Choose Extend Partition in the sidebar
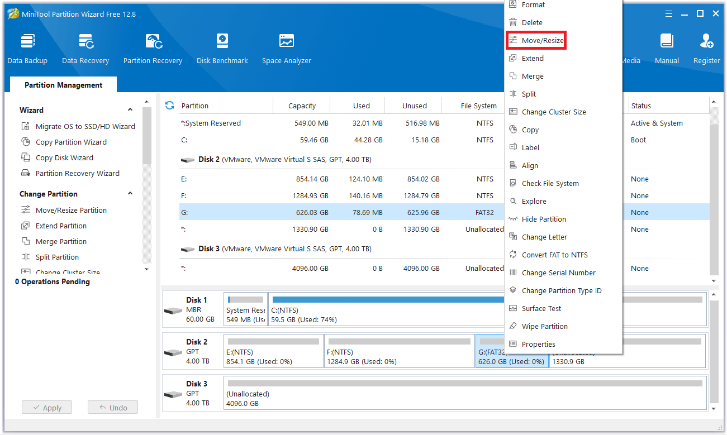 click(x=54, y=226)
